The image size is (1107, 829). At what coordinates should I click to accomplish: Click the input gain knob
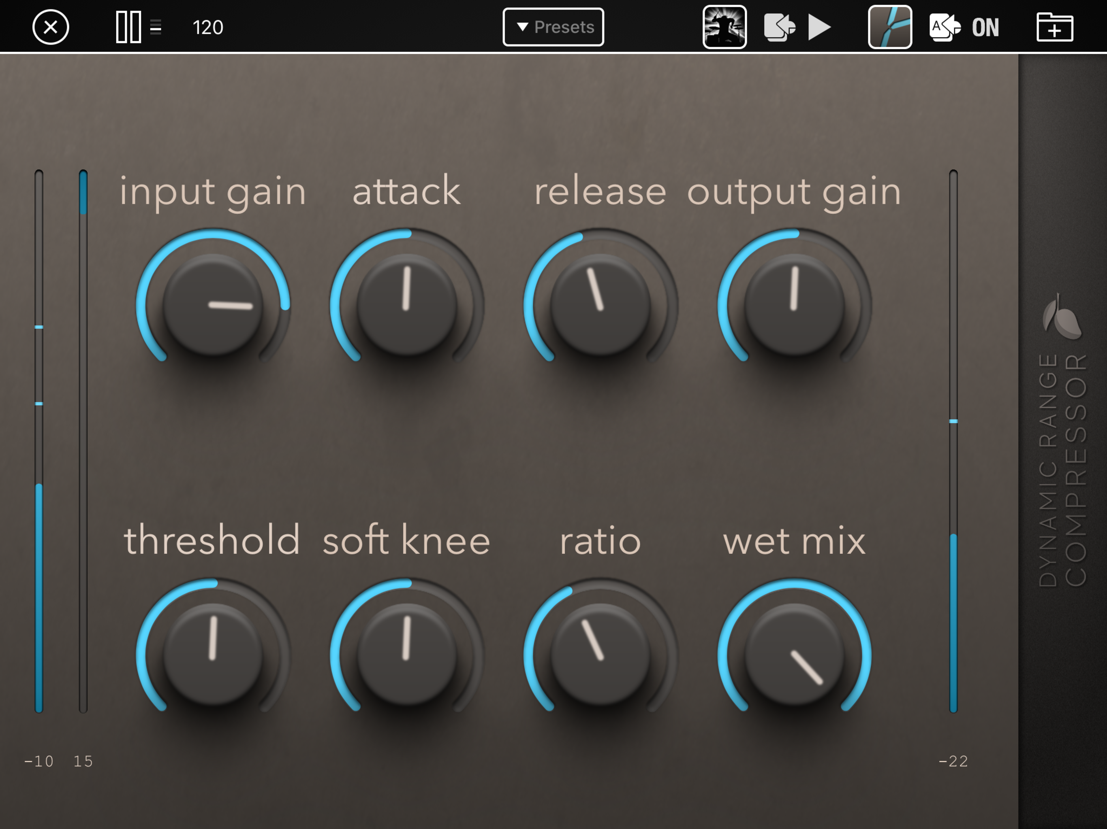(x=213, y=304)
